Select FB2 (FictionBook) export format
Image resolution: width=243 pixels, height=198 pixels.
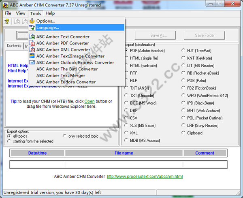(199, 88)
